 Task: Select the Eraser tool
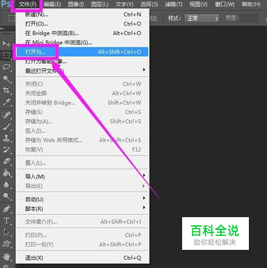click(7, 161)
